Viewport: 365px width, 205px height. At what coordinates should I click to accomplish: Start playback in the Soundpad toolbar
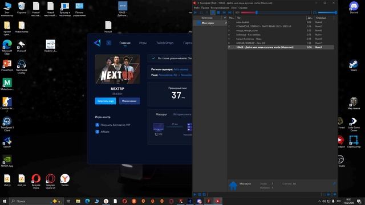pyautogui.click(x=196, y=13)
